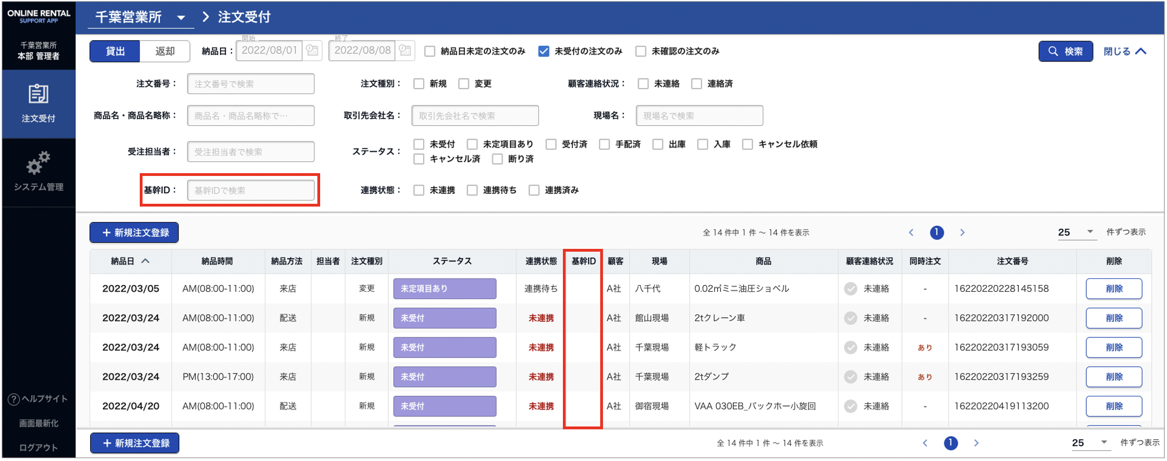Click the 検索 search button
This screenshot has height=461, width=1167.
point(1066,51)
